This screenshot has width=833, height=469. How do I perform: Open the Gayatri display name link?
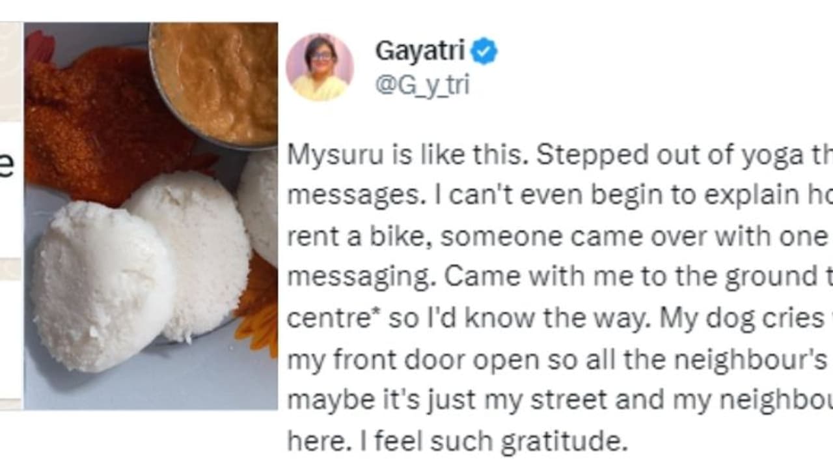coord(420,51)
